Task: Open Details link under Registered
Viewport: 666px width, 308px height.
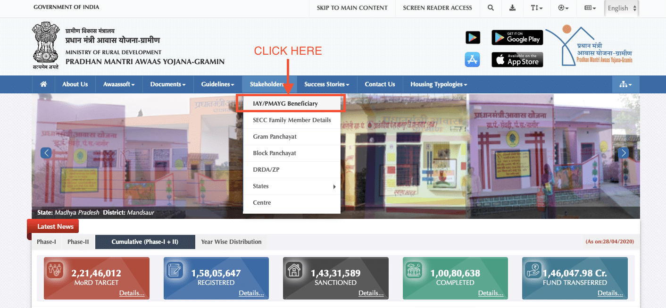Action: [x=251, y=293]
